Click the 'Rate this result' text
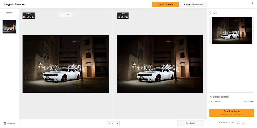This screenshot has width=257, height=128. click(x=227, y=123)
